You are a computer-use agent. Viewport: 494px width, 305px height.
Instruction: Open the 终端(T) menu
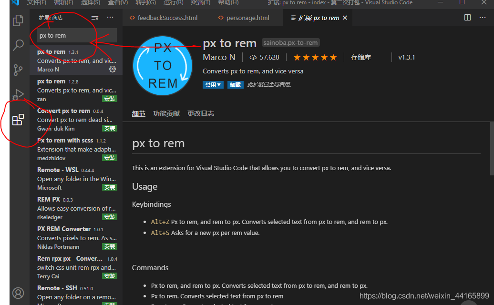click(200, 2)
